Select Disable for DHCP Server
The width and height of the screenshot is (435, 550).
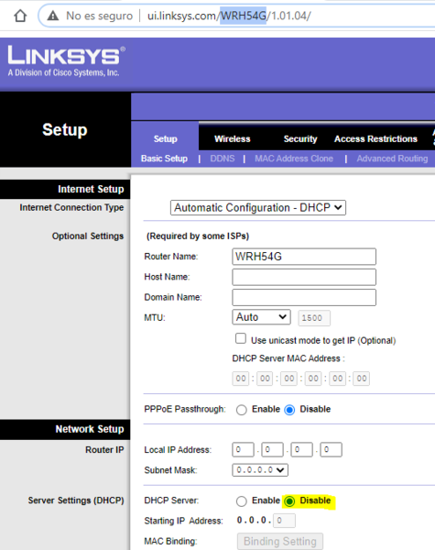[x=289, y=501]
